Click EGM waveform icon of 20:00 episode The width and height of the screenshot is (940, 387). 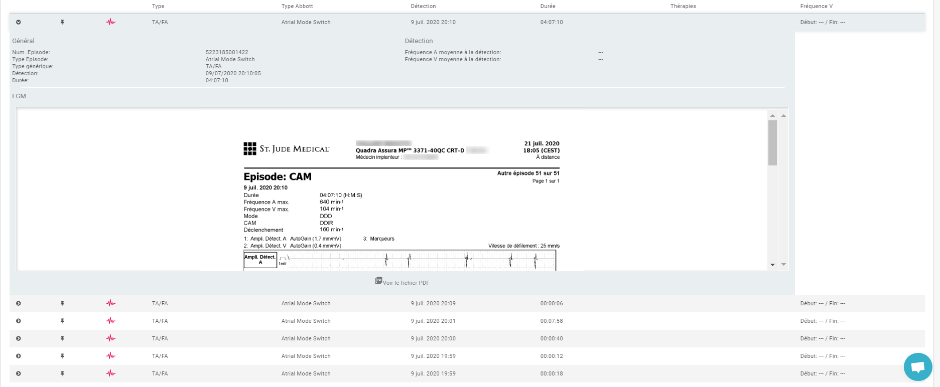tap(111, 338)
